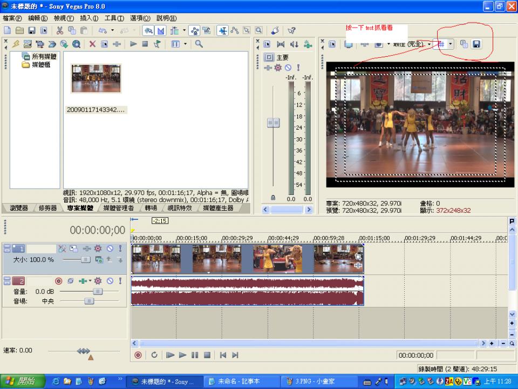
Task: Switch to the 轉場 tab
Action: [x=151, y=208]
